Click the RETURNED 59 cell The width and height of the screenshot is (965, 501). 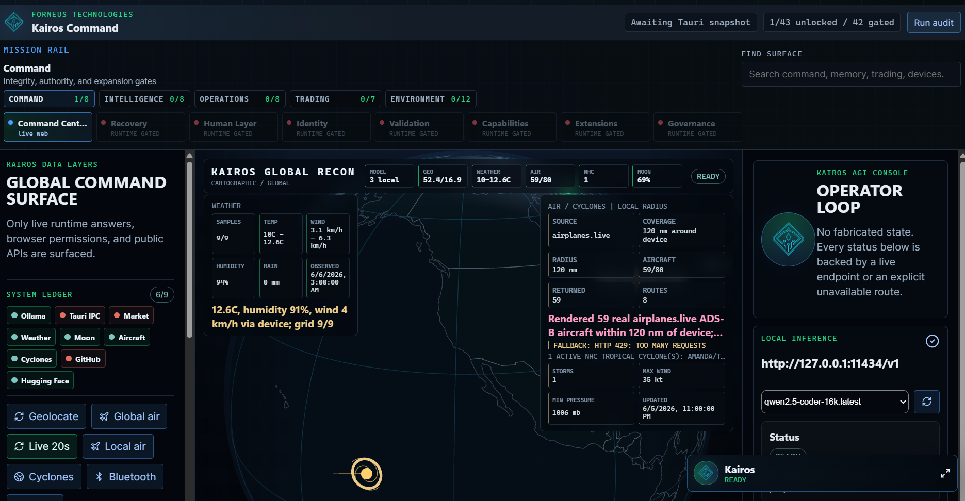[x=591, y=295]
